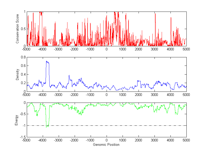Click the Density y-axis label

(x=18, y=74)
